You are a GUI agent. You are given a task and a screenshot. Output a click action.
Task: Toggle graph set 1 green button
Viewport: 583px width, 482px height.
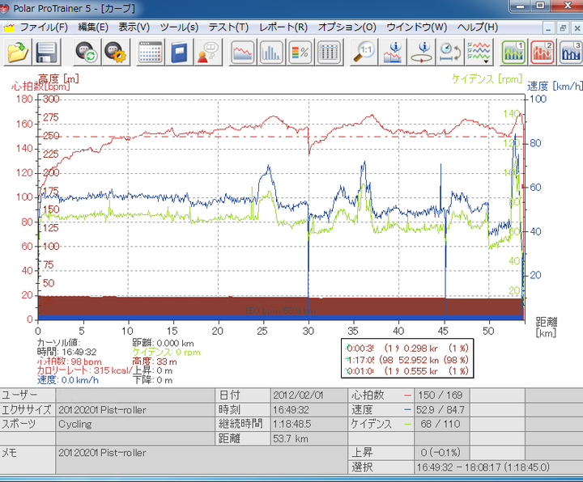pos(513,53)
